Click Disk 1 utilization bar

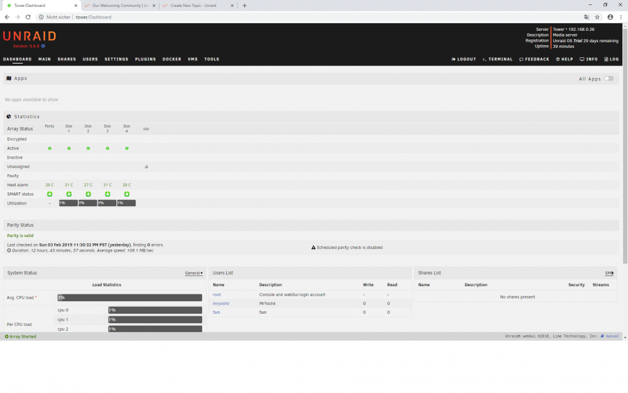point(68,203)
